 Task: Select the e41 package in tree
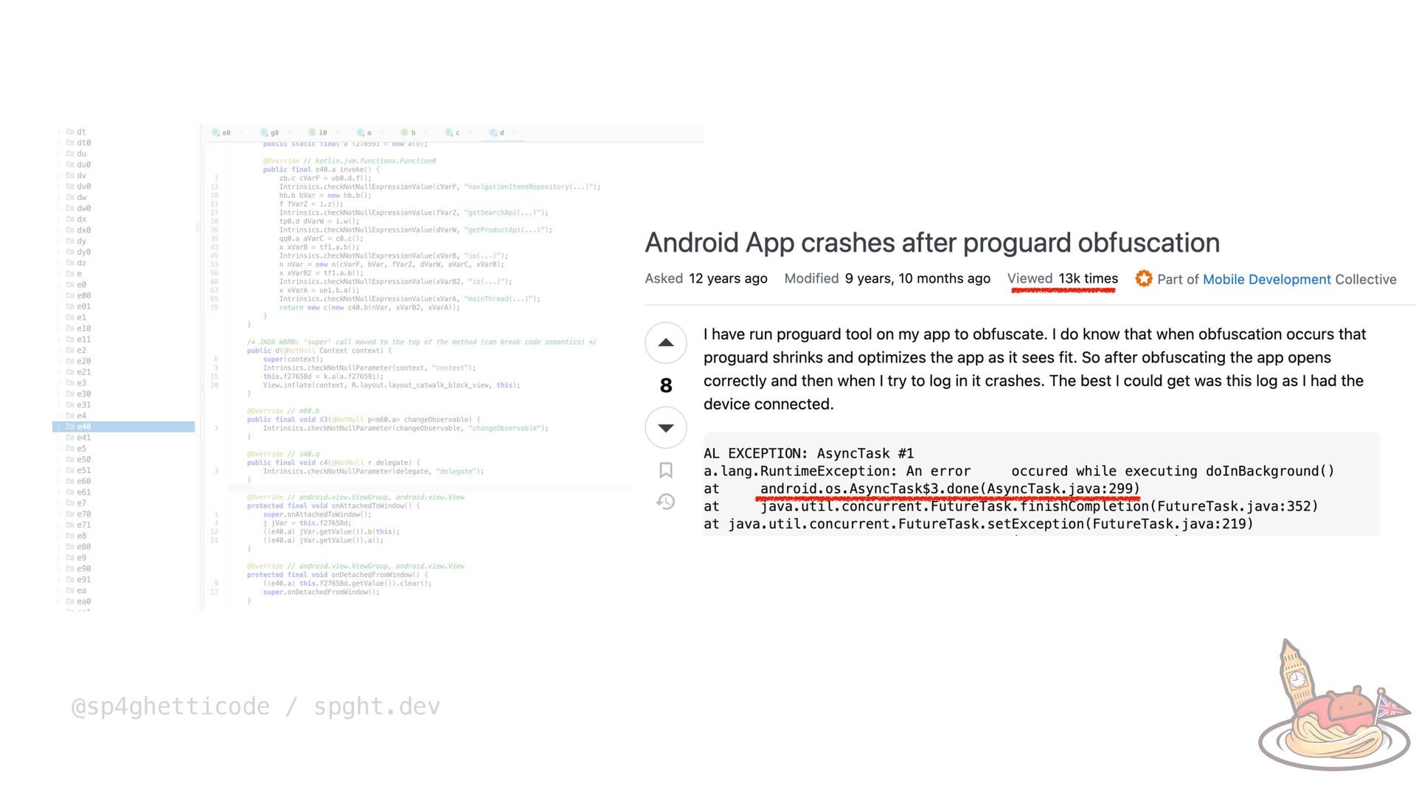(x=83, y=438)
